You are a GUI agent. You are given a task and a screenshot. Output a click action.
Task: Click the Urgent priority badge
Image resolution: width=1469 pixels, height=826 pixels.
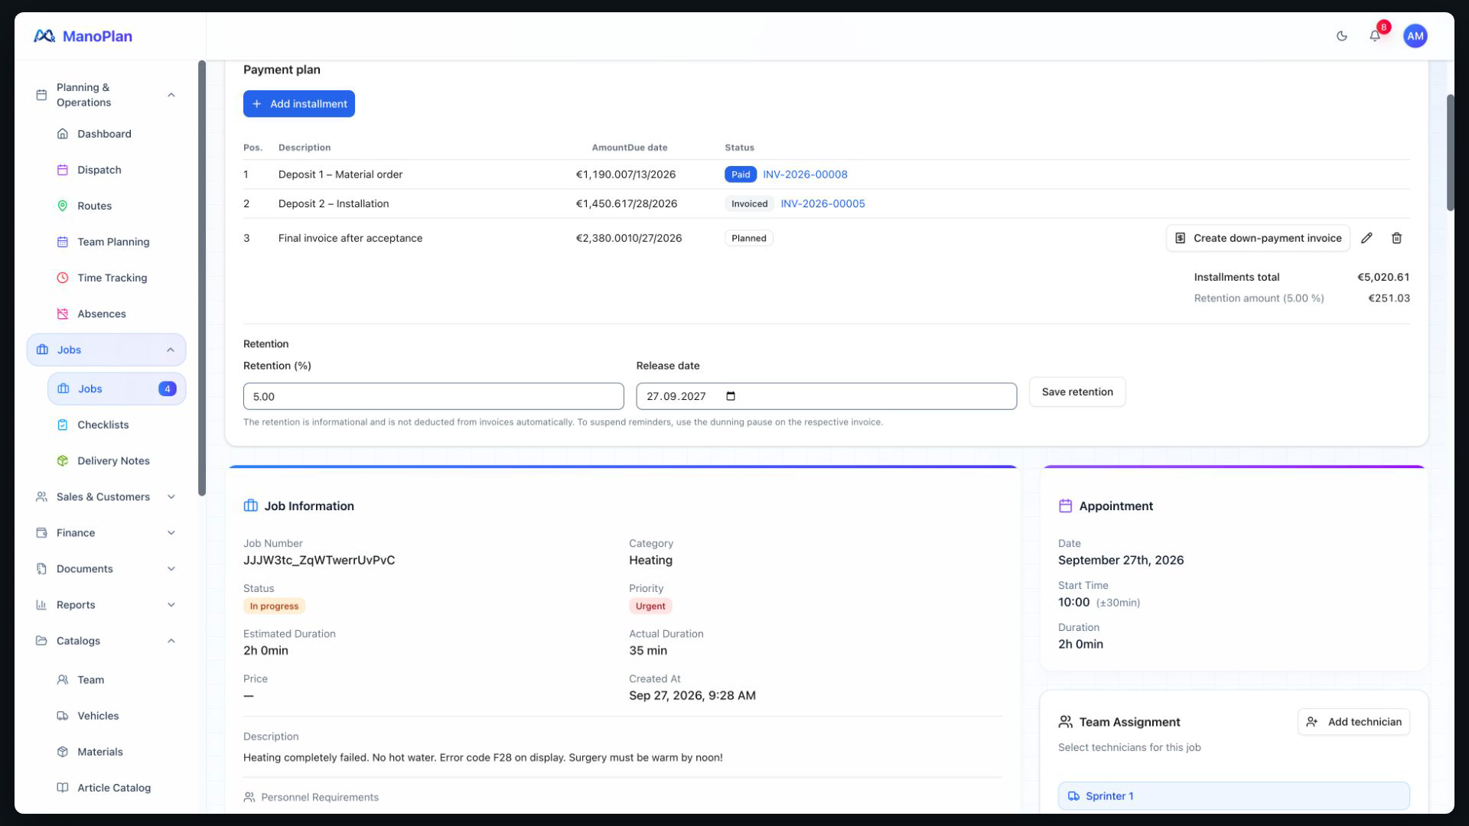[650, 606]
